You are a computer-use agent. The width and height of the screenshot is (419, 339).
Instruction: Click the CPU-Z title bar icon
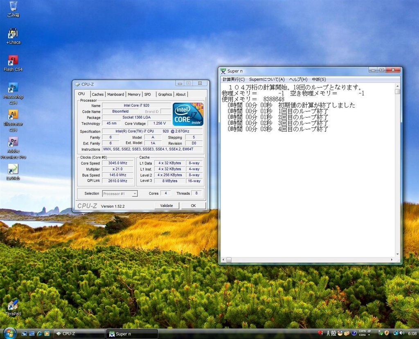click(77, 84)
